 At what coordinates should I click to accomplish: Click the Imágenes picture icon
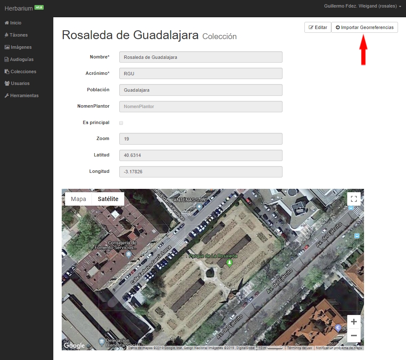tap(7, 47)
